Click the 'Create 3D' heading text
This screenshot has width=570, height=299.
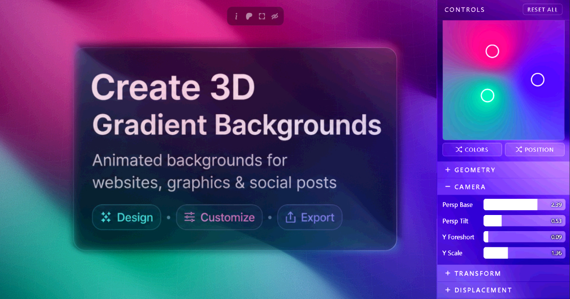click(x=173, y=87)
